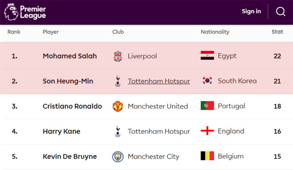Click the Manchester United club crest
Screen dimensions: 293x170
click(x=118, y=106)
